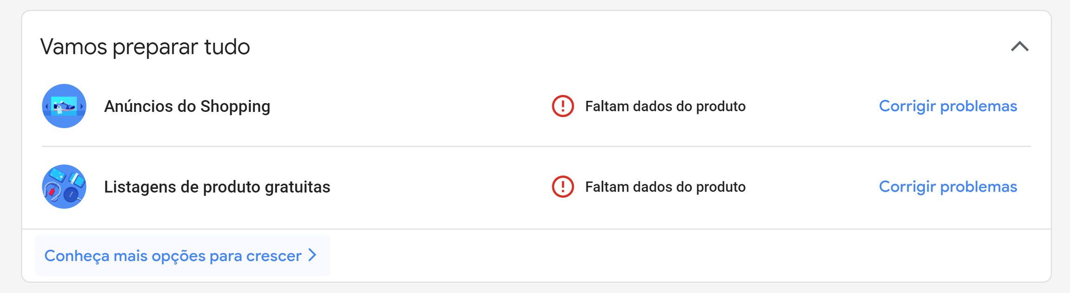Click the word "crescer" in the footer link

274,256
